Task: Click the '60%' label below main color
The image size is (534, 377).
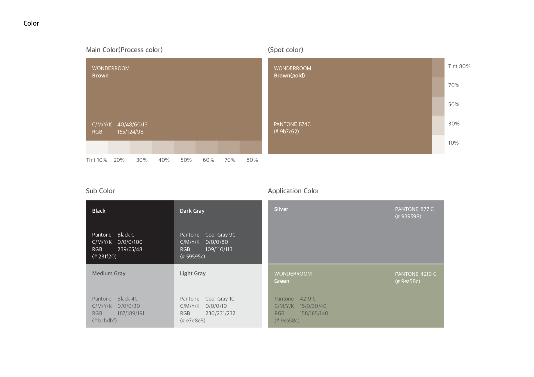Action: pos(208,160)
